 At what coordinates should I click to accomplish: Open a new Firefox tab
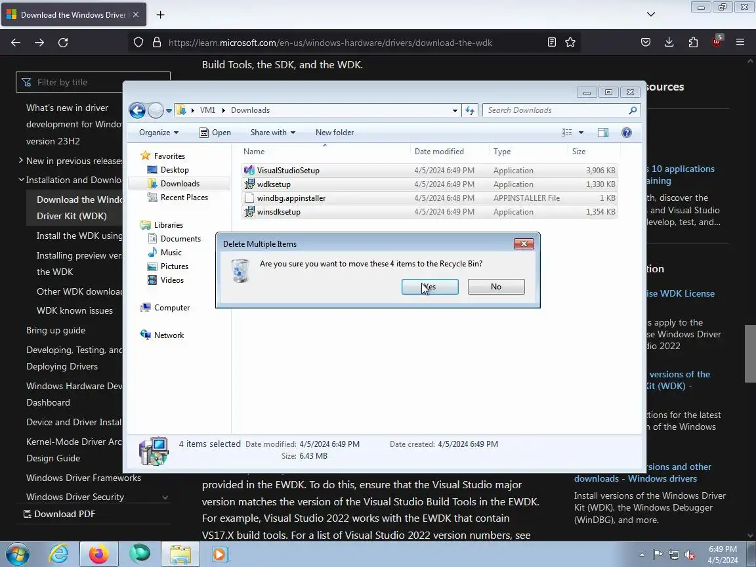[161, 15]
